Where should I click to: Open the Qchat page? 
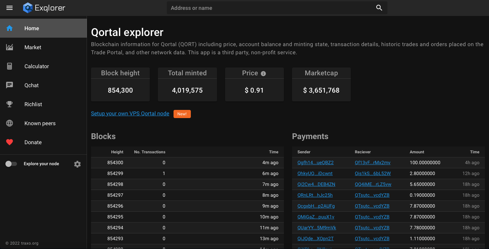43,85
